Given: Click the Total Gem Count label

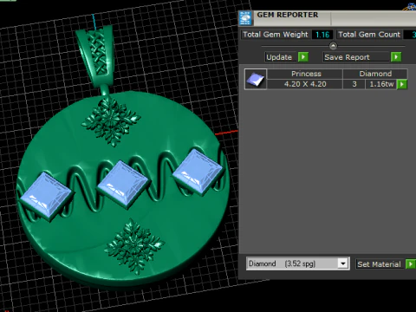Looking at the screenshot, I should pos(369,35).
